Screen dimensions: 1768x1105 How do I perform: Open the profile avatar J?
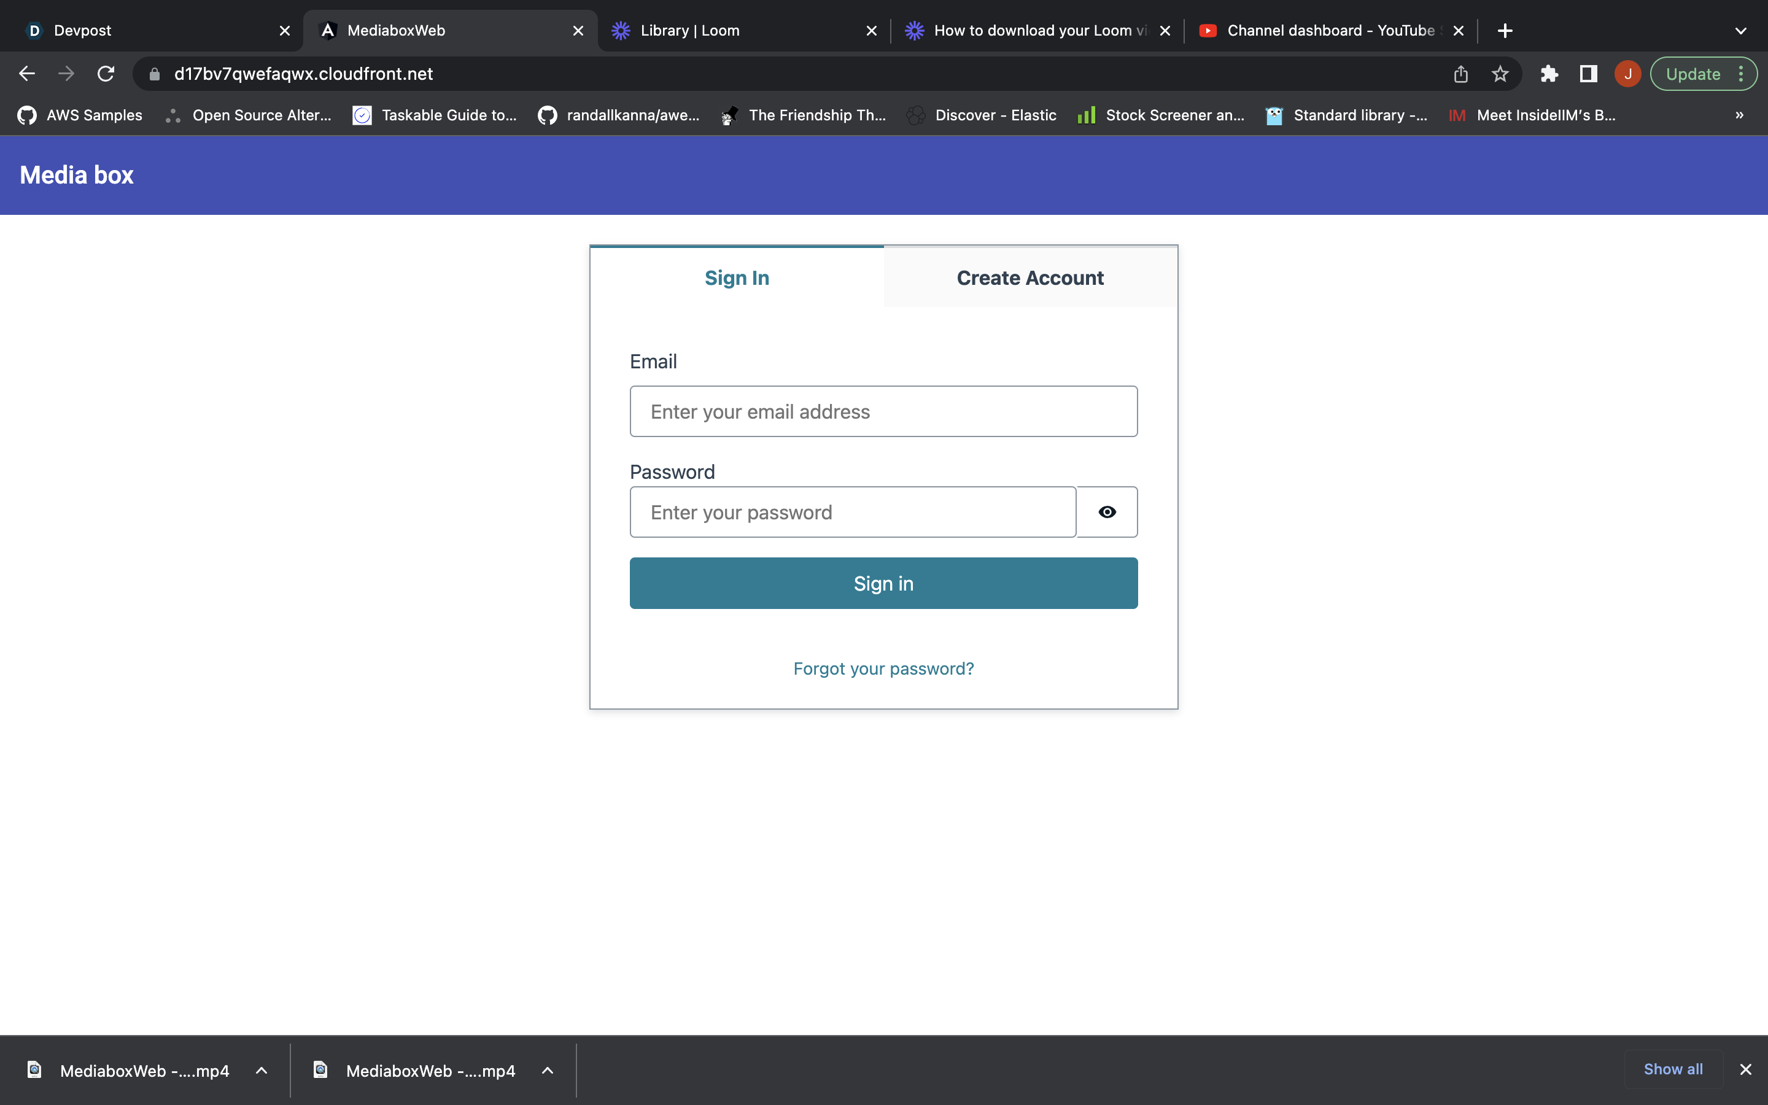[1628, 74]
